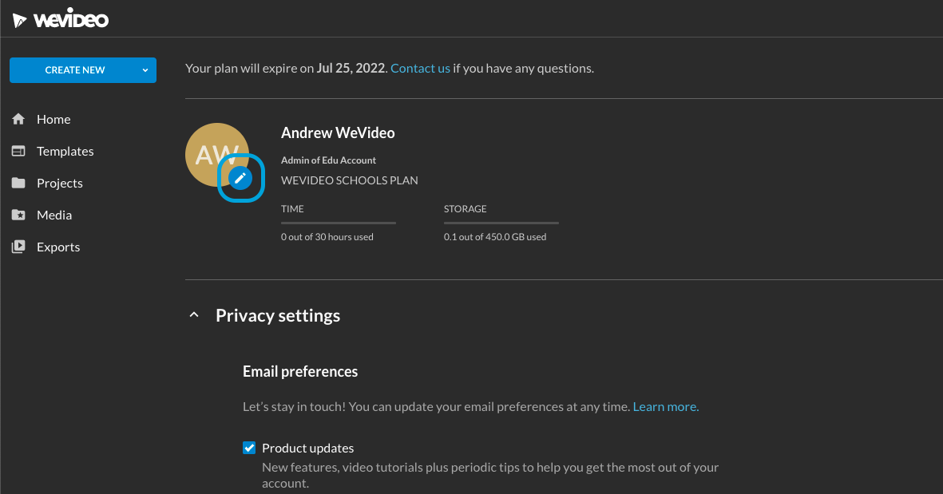Click the Email preferences heading

(300, 371)
